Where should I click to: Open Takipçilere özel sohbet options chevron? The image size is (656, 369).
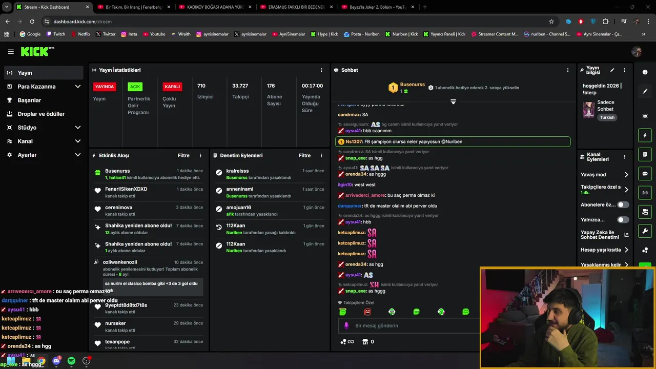[626, 190]
